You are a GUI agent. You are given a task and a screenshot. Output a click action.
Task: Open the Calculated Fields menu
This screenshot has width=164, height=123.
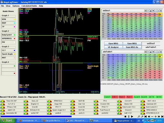pyautogui.click(x=29, y=6)
